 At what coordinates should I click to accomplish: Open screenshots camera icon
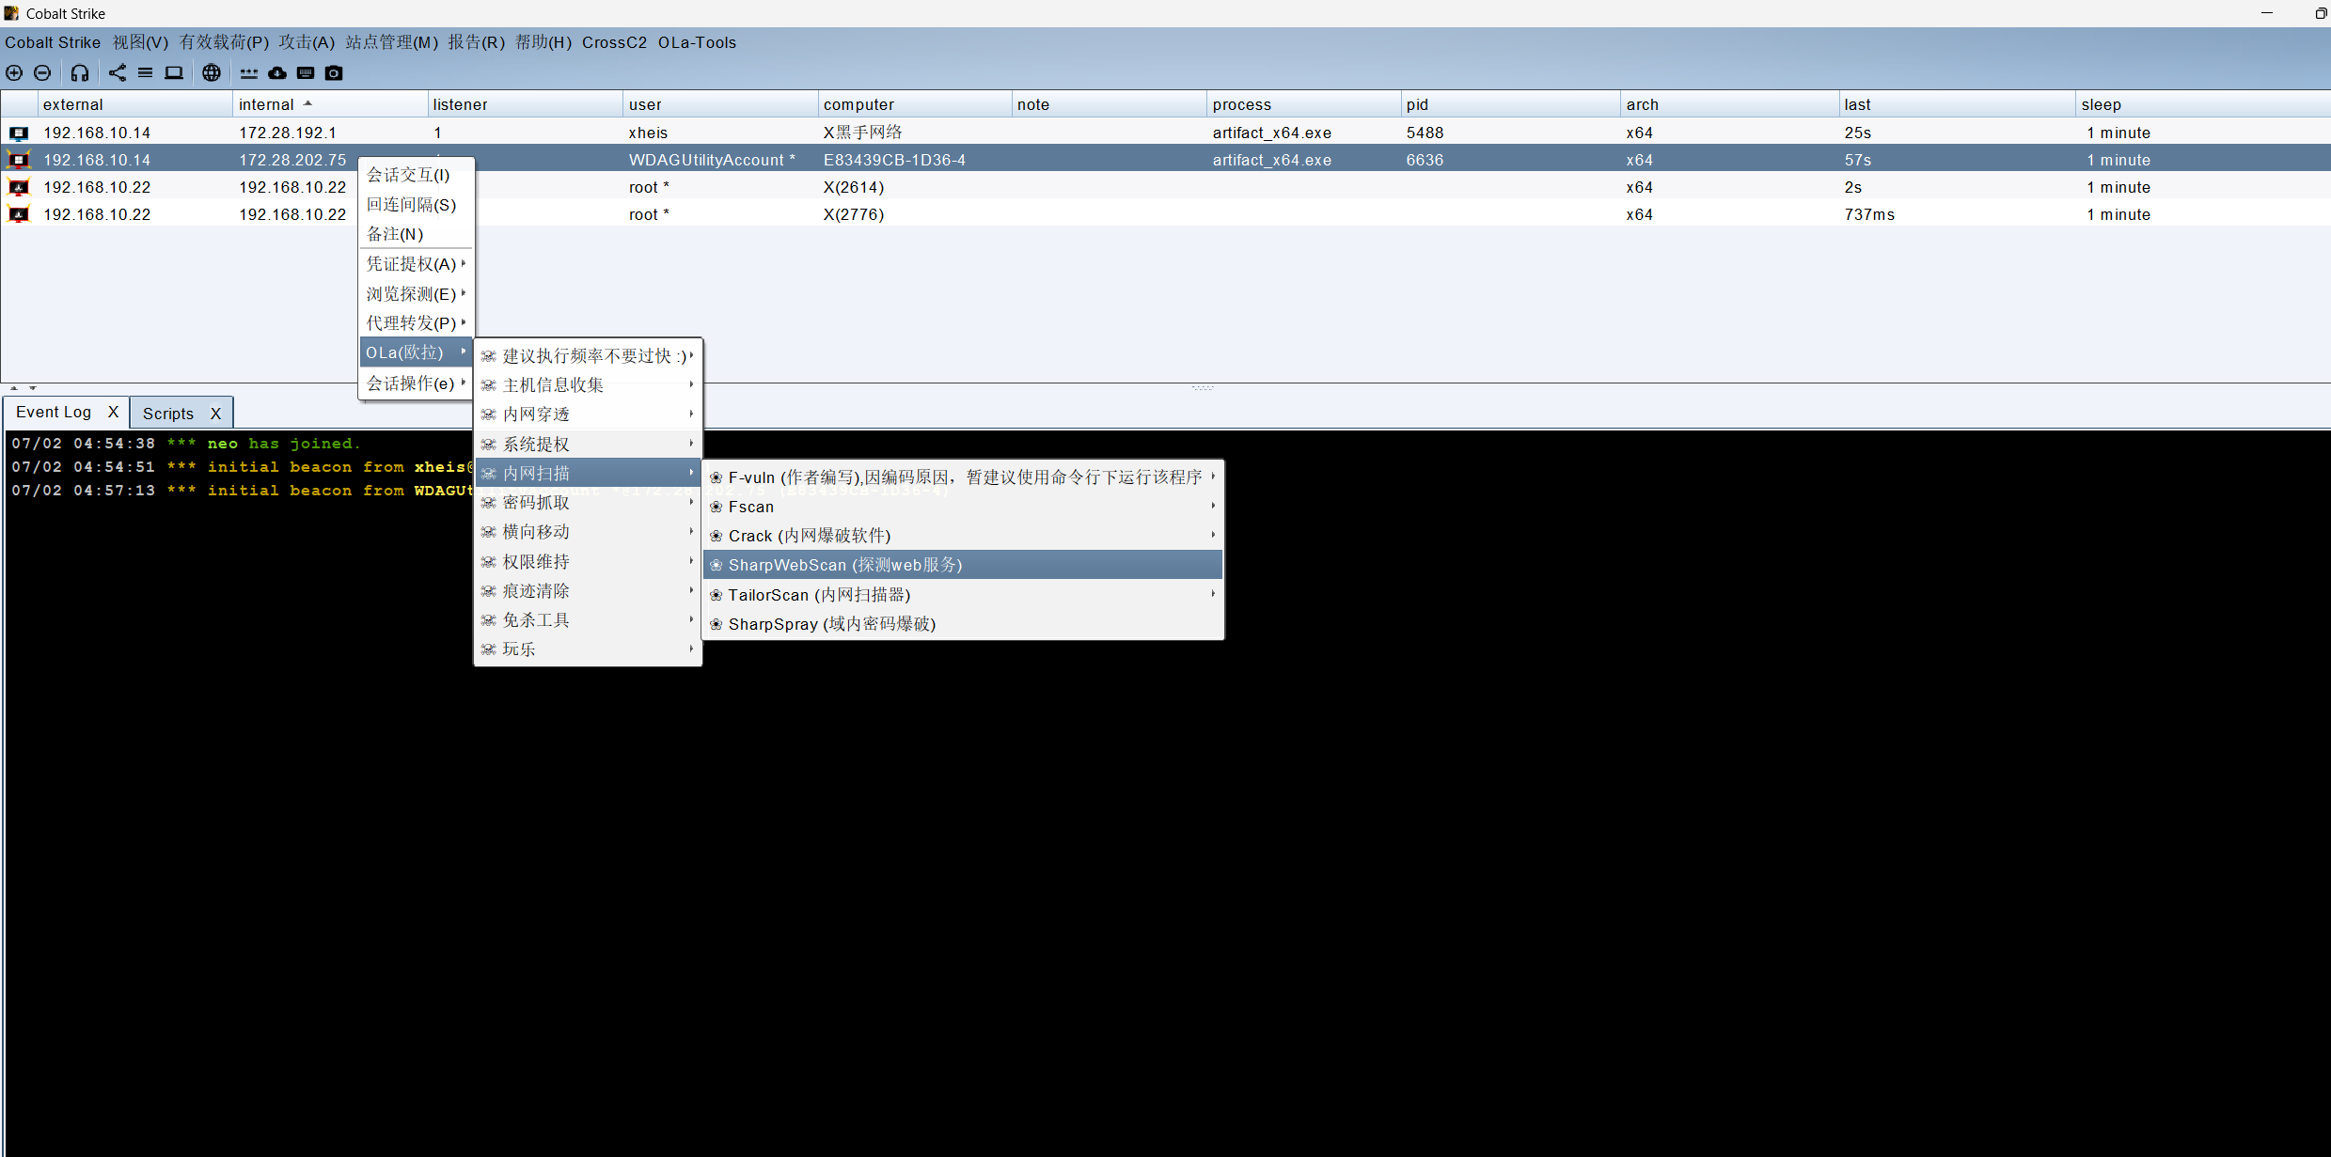pos(334,72)
